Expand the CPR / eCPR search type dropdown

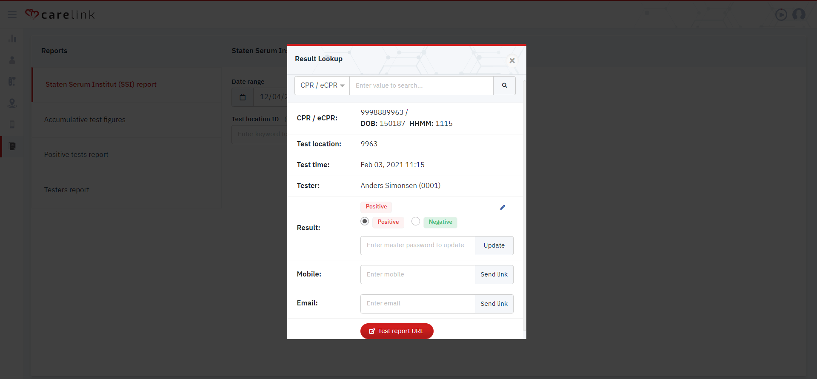[322, 85]
